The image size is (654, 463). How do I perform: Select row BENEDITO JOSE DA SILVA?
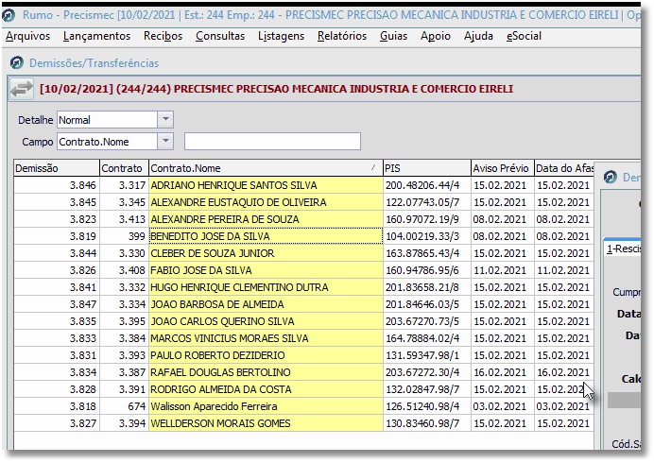coord(303,236)
